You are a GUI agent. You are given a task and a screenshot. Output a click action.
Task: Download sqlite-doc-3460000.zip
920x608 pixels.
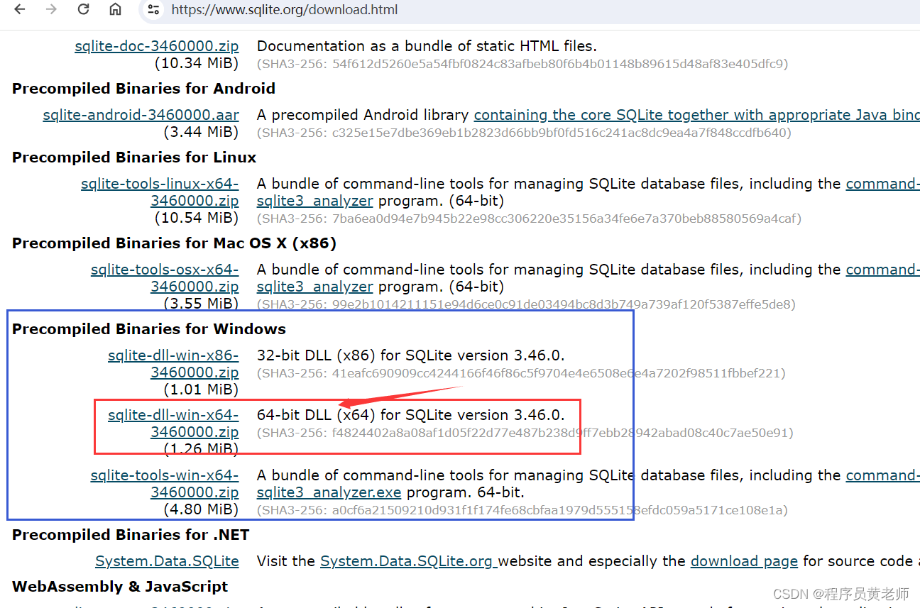click(156, 45)
